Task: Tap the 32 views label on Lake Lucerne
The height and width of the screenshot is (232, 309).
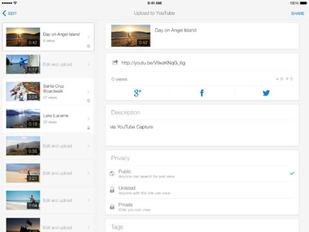Action: (50, 122)
